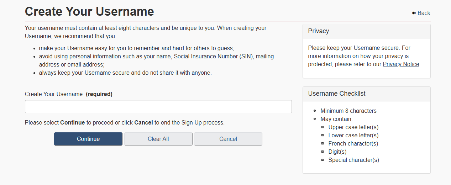Click the 'French character(s)' checklist entry
Image resolution: width=451 pixels, height=185 pixels.
click(x=353, y=143)
